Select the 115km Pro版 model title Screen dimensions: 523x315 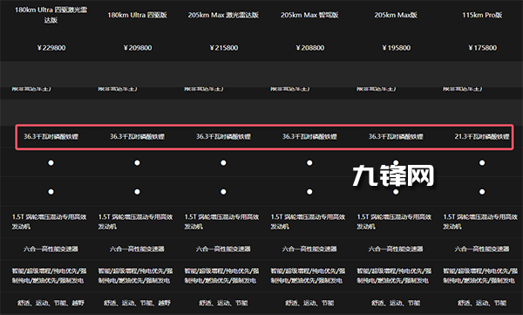point(482,15)
